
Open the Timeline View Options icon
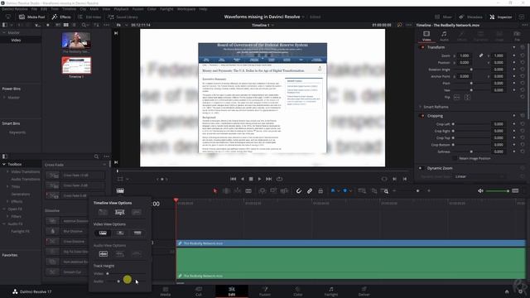tap(120, 191)
